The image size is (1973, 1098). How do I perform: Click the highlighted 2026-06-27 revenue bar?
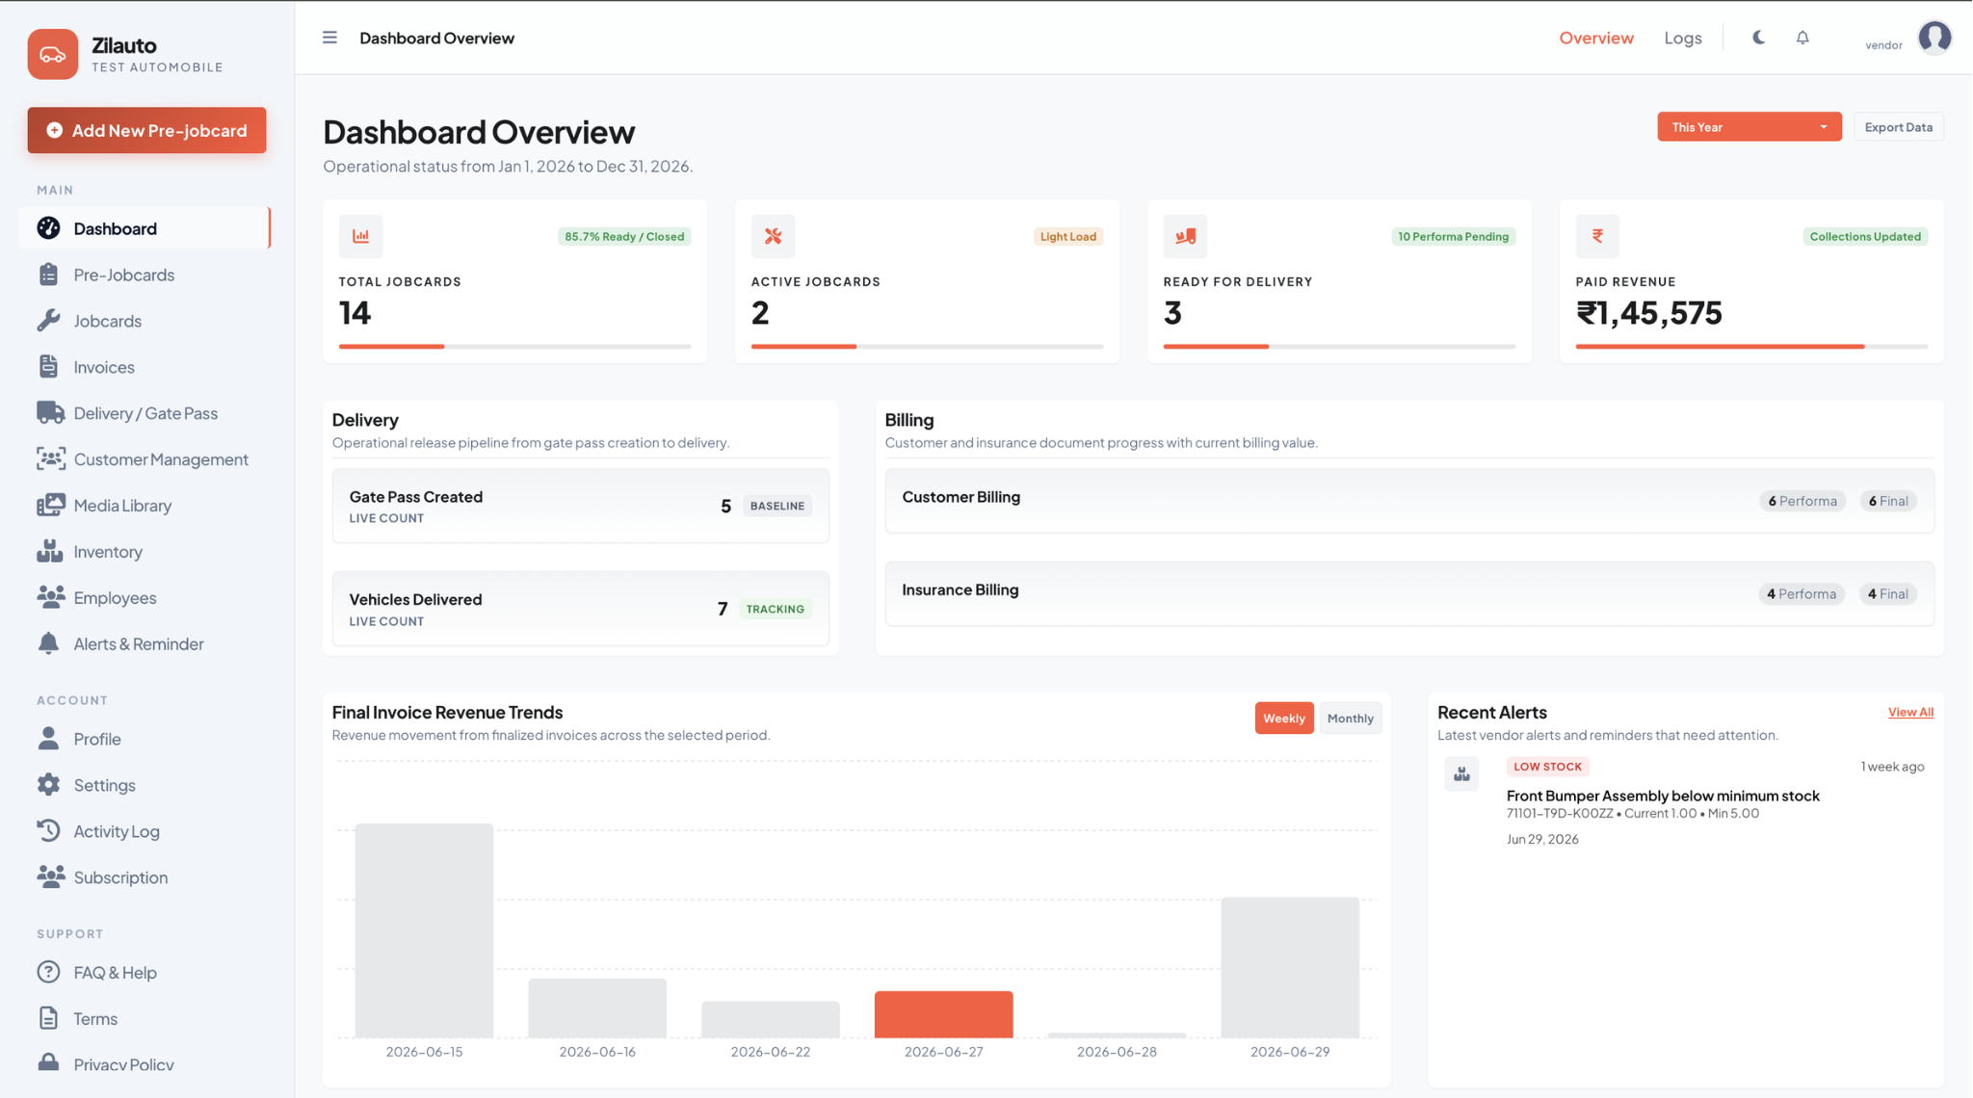click(x=943, y=1014)
